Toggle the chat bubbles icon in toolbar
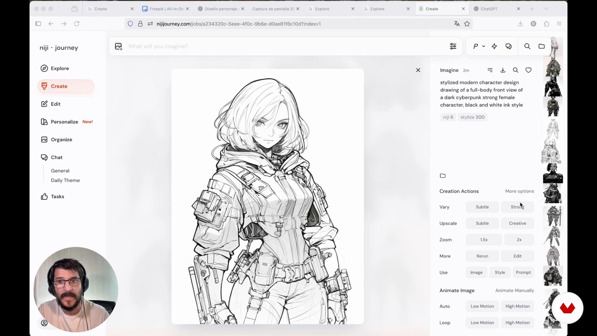The image size is (597, 336). tap(508, 46)
